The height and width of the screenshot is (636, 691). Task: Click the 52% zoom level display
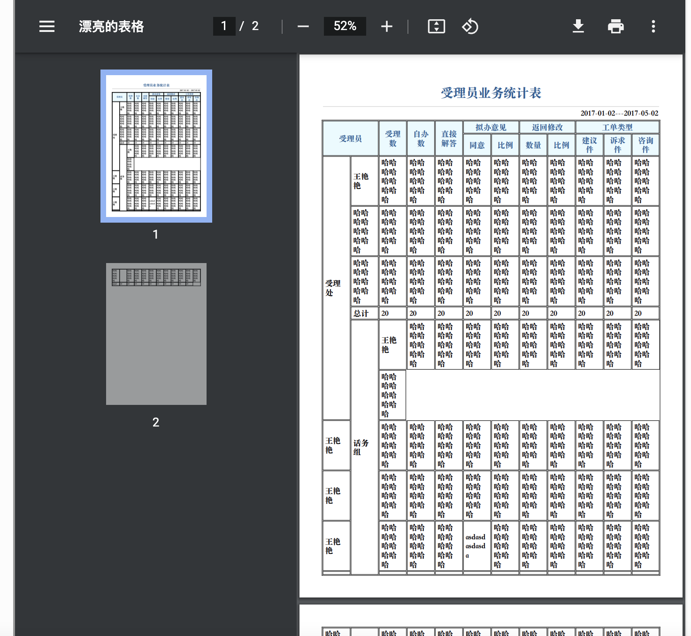(345, 26)
